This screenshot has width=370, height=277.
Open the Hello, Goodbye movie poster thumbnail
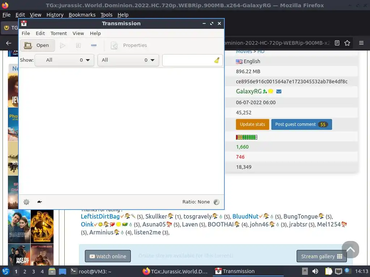click(x=19, y=227)
